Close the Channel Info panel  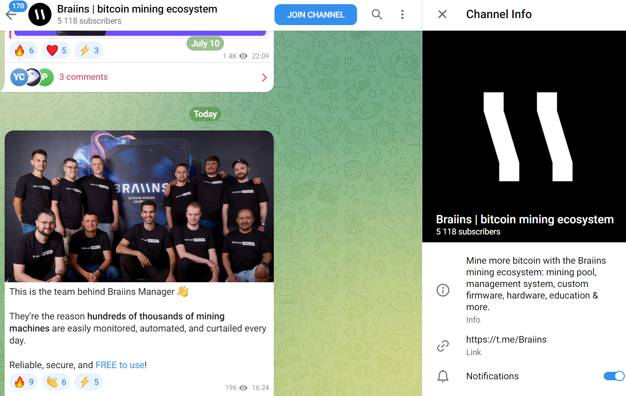point(442,14)
